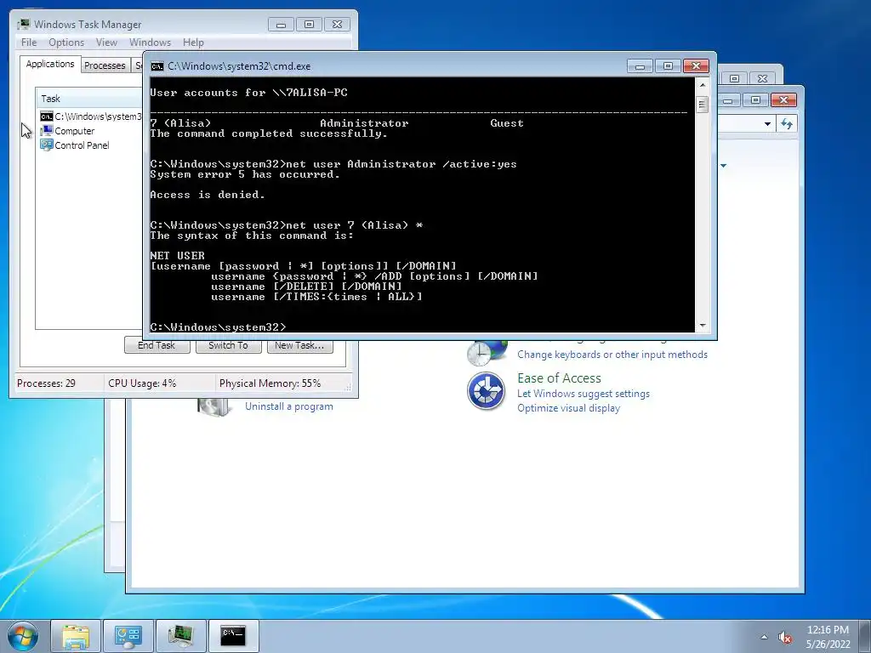Click Let Windows suggest settings link
The width and height of the screenshot is (871, 653).
pos(584,394)
